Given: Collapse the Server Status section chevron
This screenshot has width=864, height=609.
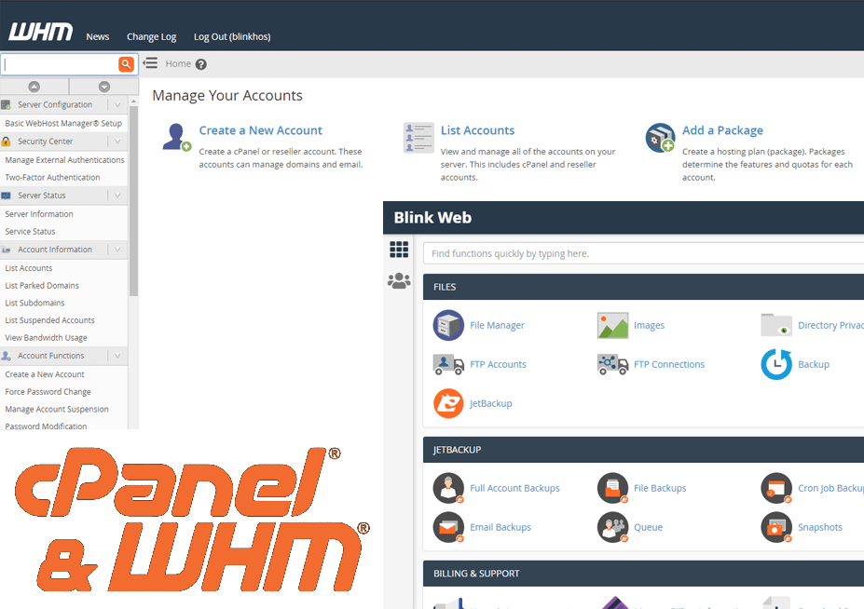Looking at the screenshot, I should (x=117, y=195).
